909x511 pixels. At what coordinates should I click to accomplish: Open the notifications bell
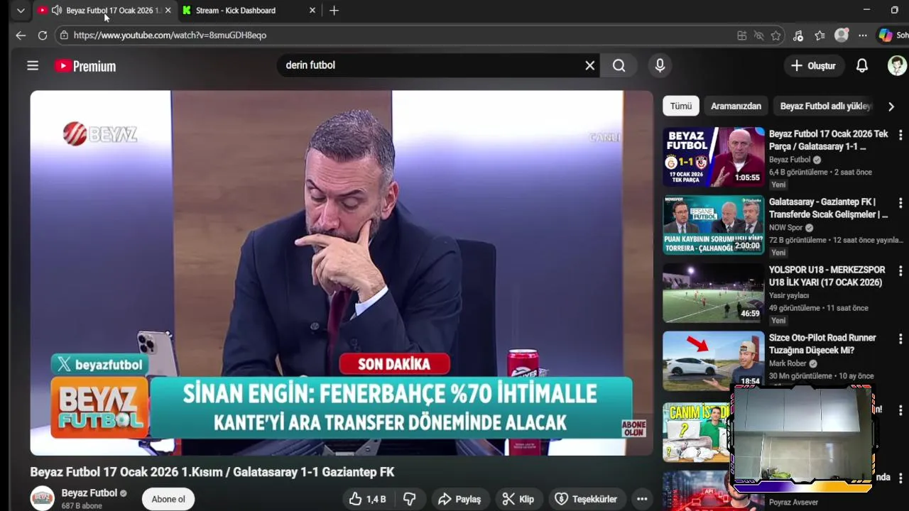(x=861, y=65)
